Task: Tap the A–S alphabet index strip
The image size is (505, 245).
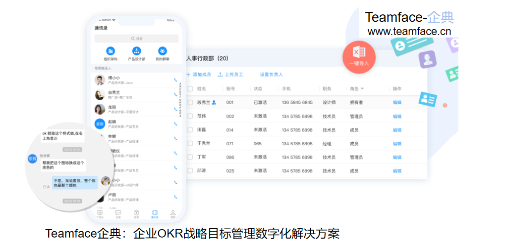Action: coord(180,100)
